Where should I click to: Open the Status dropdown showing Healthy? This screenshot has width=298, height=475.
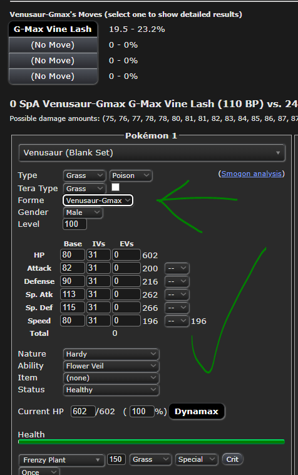[x=111, y=390]
